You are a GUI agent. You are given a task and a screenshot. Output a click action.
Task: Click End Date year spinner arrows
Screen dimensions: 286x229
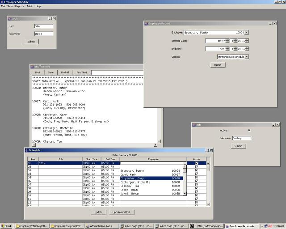point(247,49)
